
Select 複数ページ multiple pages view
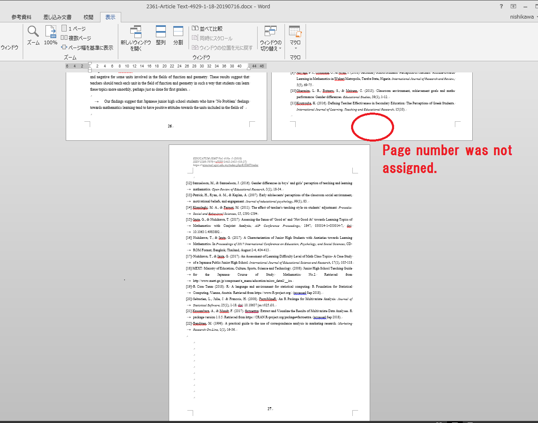coord(76,38)
